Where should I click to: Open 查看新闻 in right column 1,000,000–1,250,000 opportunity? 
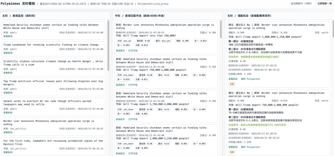pyautogui.click(x=233, y=79)
